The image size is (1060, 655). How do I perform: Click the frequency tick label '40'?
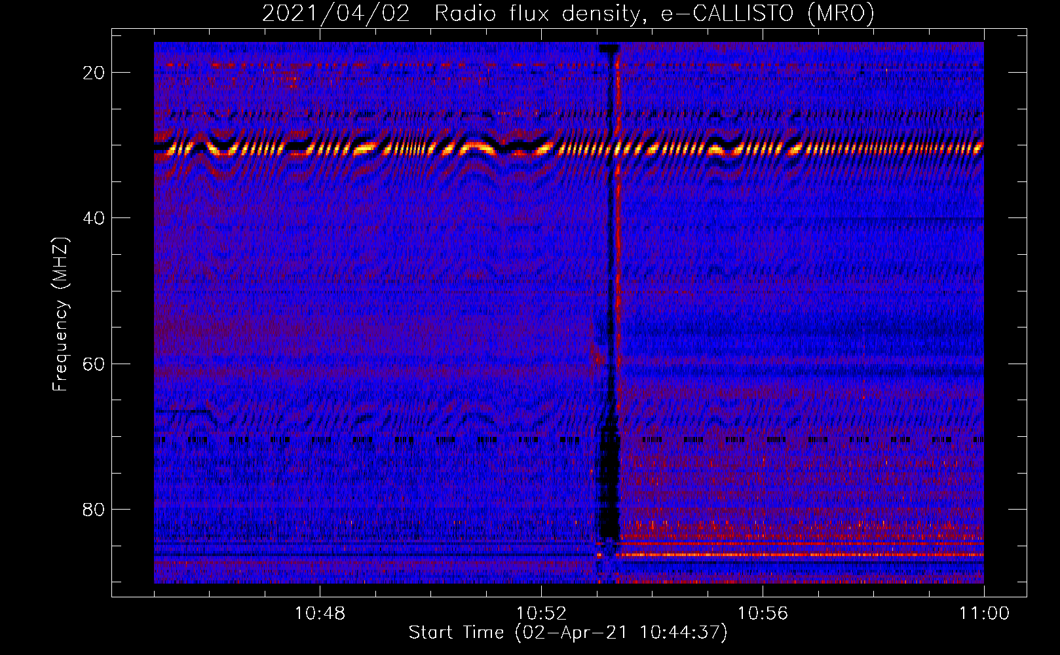(x=94, y=218)
